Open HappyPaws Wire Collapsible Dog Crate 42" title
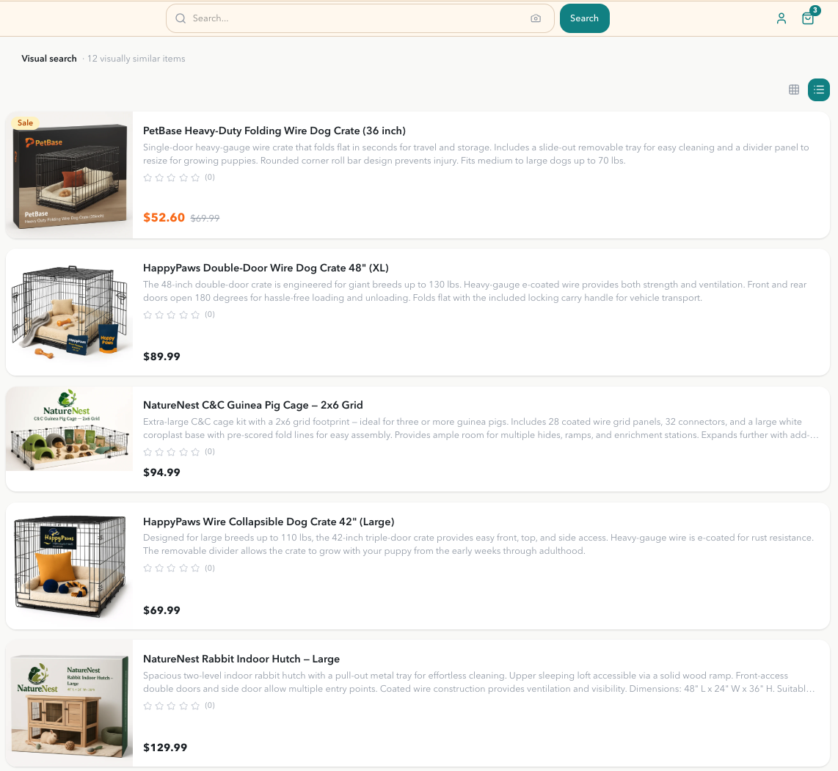Viewport: 838px width, 771px height. [x=269, y=522]
